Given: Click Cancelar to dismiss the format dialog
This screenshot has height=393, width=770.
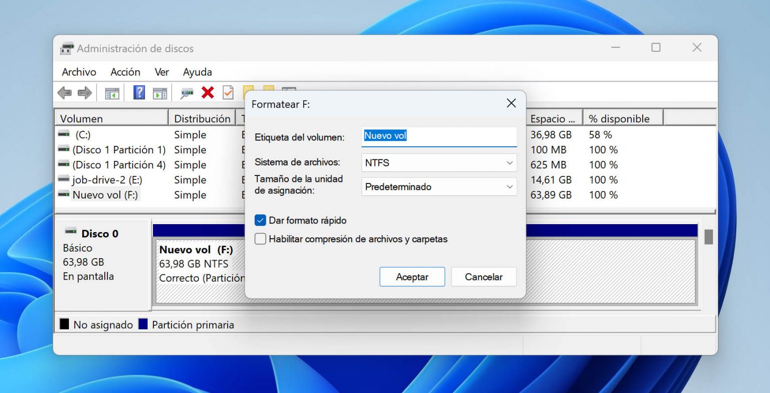Looking at the screenshot, I should (x=483, y=276).
